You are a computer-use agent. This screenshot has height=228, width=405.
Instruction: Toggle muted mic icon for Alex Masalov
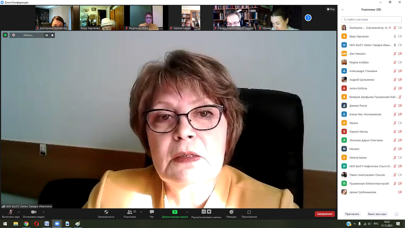coord(394,54)
